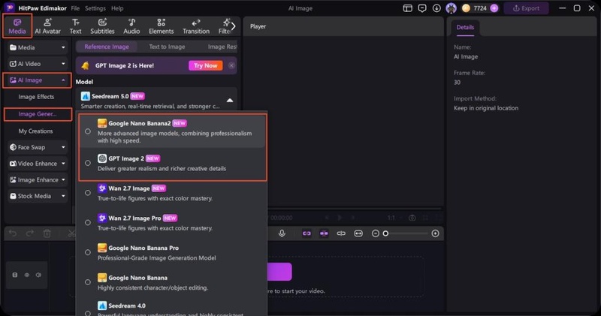Select Image Effects in sidebar
Screen dimensions: 601x316
pyautogui.click(x=36, y=97)
